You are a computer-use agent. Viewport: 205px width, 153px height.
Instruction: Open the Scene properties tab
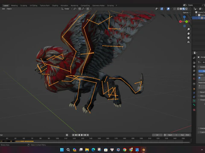[x=194, y=75]
